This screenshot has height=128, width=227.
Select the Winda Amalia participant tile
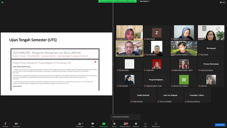click(x=129, y=64)
